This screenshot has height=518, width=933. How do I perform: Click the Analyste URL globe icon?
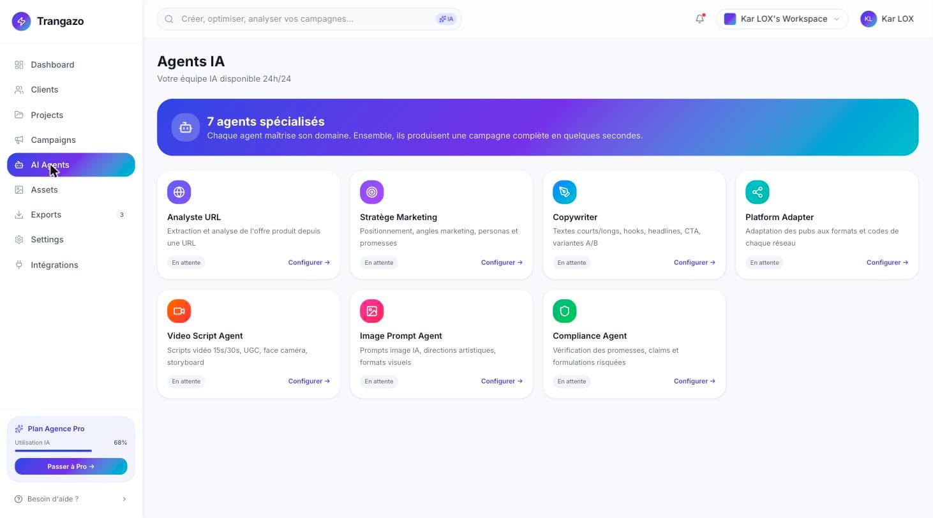179,192
